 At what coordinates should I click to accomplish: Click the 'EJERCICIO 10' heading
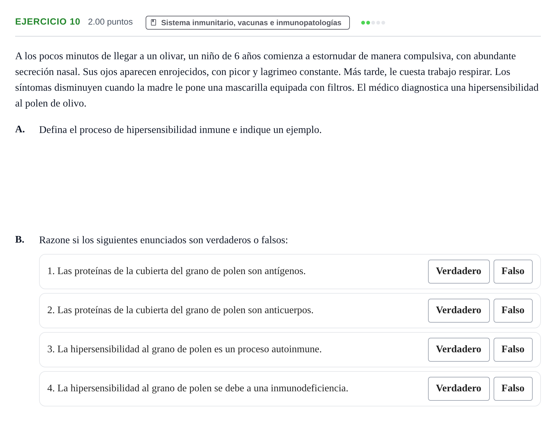48,22
